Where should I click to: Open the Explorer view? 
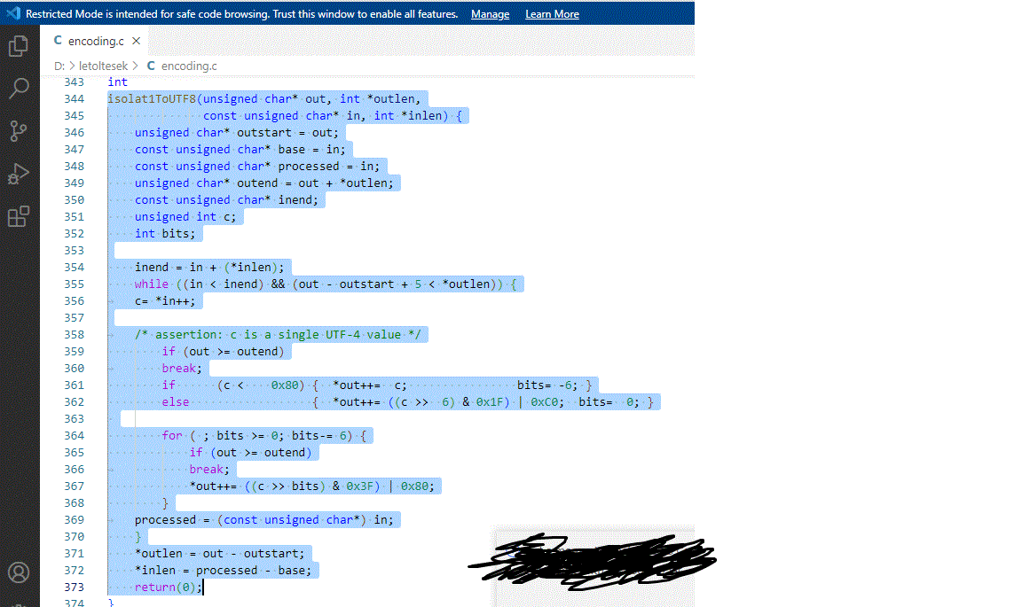[19, 46]
